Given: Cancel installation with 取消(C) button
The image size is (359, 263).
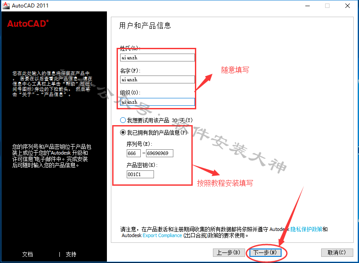Looking at the screenshot, I should [x=337, y=252].
